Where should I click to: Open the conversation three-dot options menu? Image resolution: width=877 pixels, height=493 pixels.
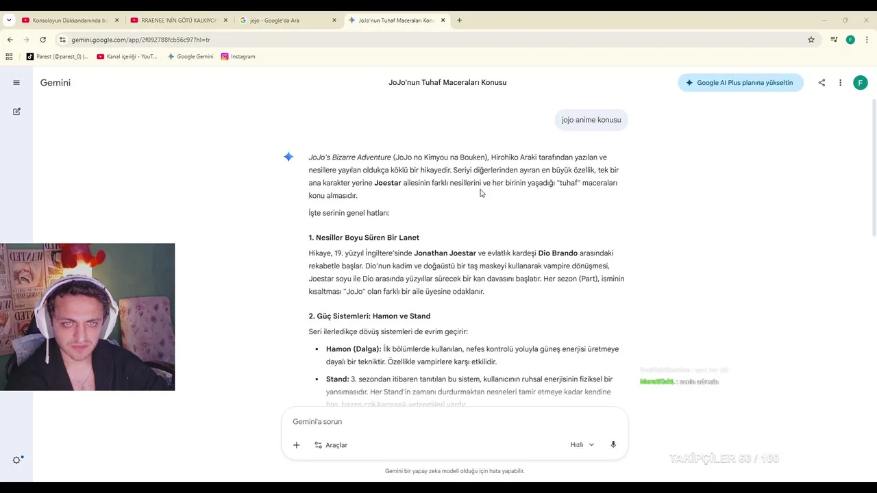coord(840,83)
